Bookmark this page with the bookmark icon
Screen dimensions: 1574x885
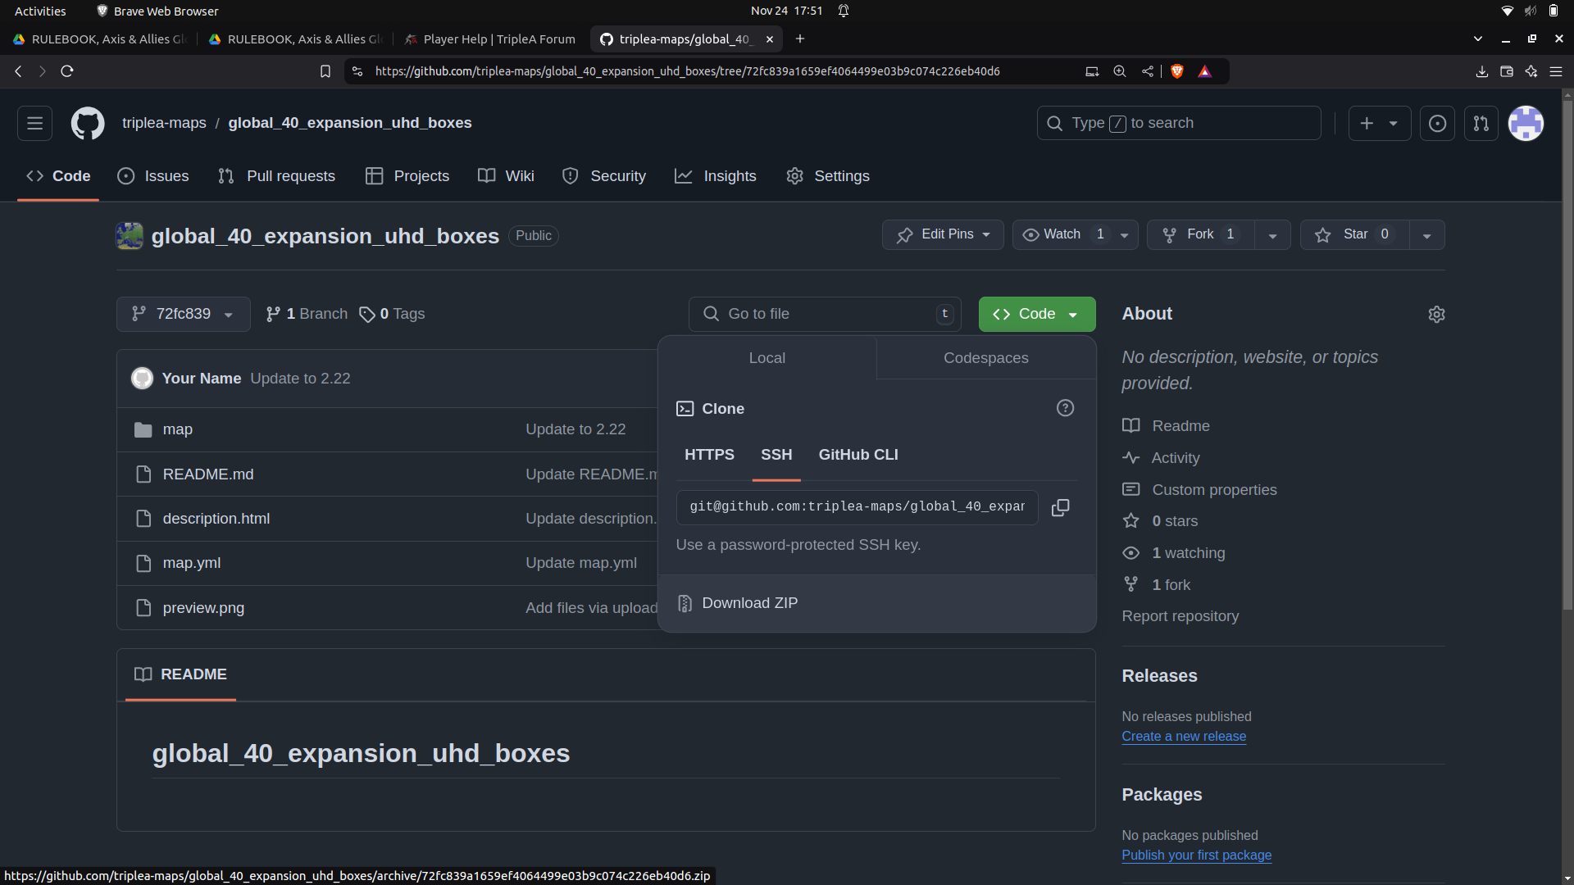tap(325, 71)
